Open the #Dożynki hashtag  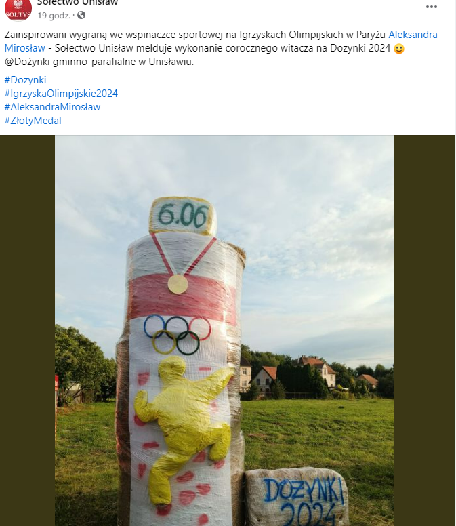(26, 80)
